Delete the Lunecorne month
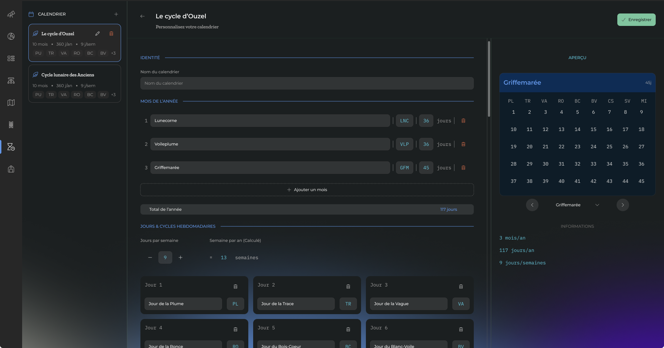Image resolution: width=664 pixels, height=348 pixels. [463, 121]
